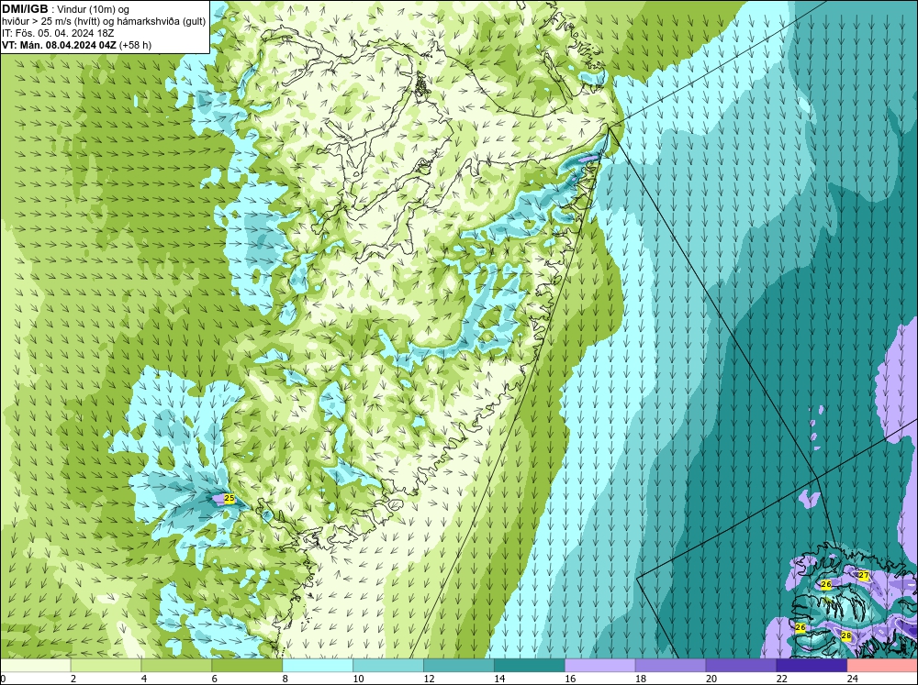Click the legend scale number 24
This screenshot has height=685, width=918.
(x=853, y=679)
